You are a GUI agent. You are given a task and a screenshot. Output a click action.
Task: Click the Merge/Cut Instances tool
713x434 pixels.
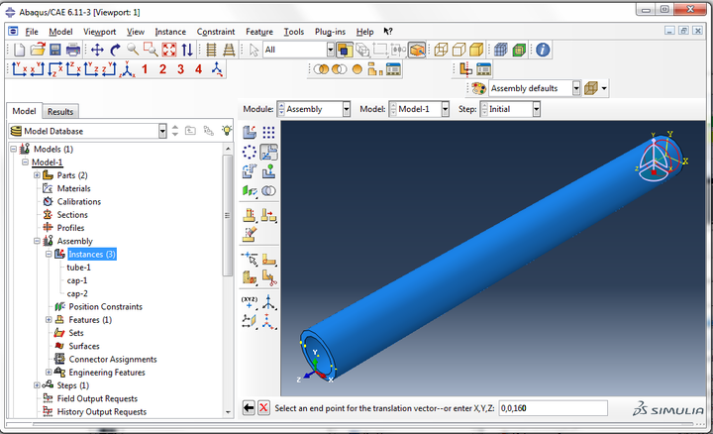(268, 191)
